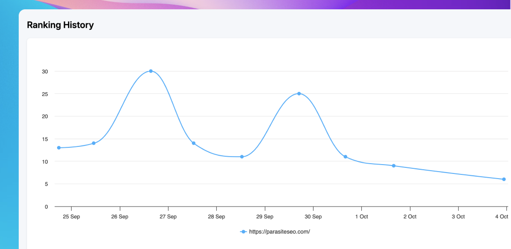Click the data point at value 9
511x249 pixels.
pos(394,166)
